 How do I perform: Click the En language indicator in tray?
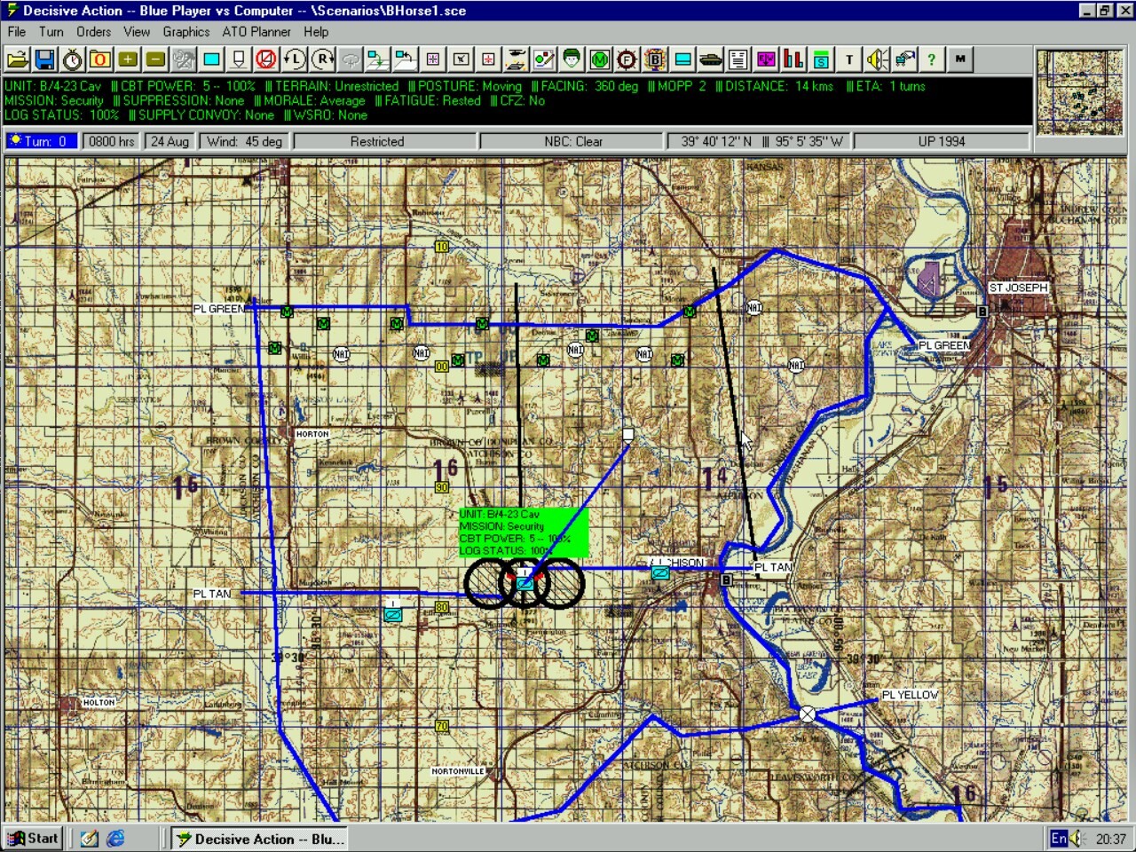tap(1059, 839)
